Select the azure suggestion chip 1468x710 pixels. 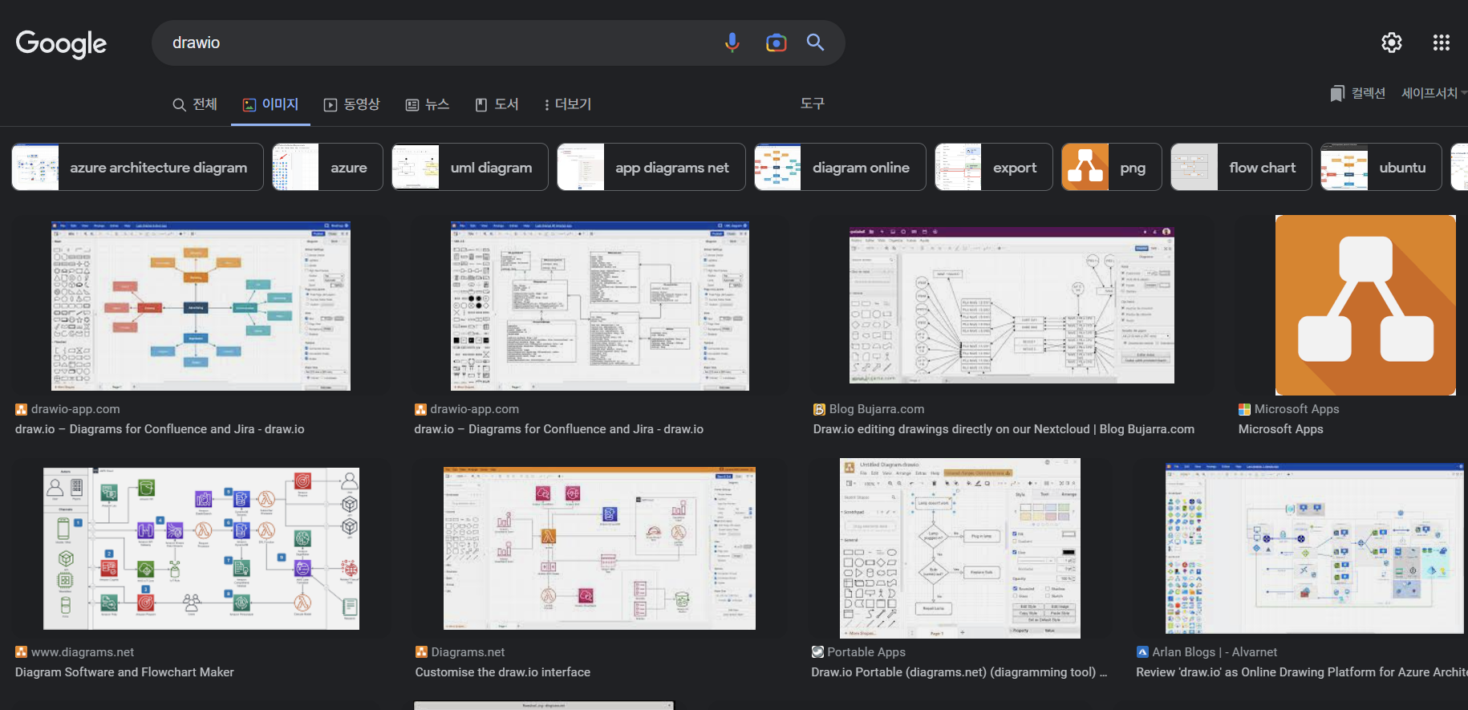click(x=327, y=167)
